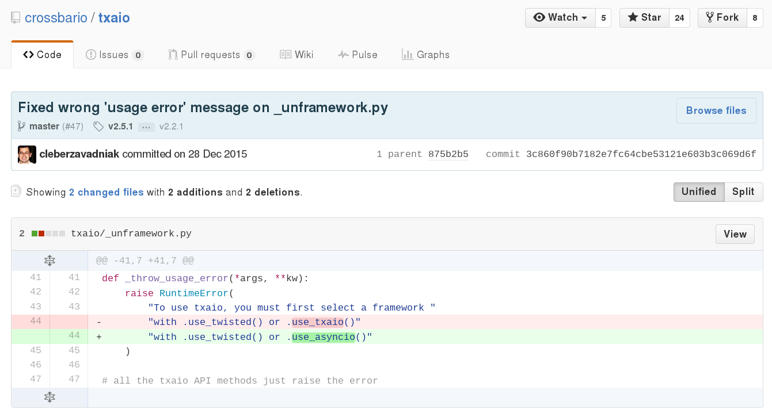
Task: Click the watchers count 5
Action: (x=603, y=18)
